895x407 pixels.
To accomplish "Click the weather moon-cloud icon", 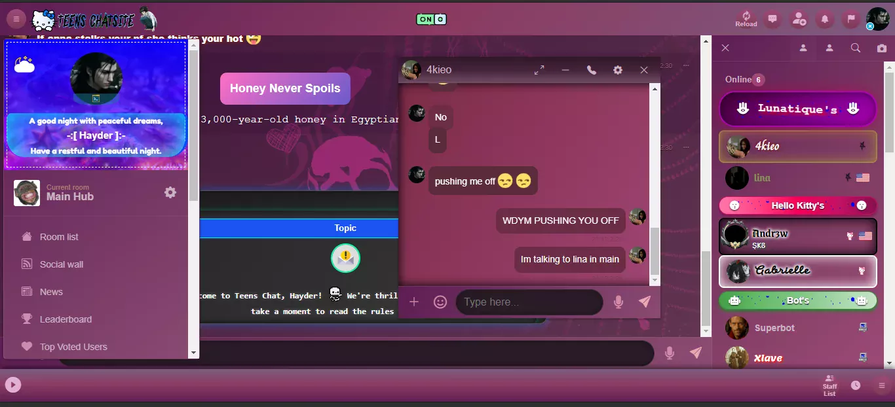I will click(24, 63).
